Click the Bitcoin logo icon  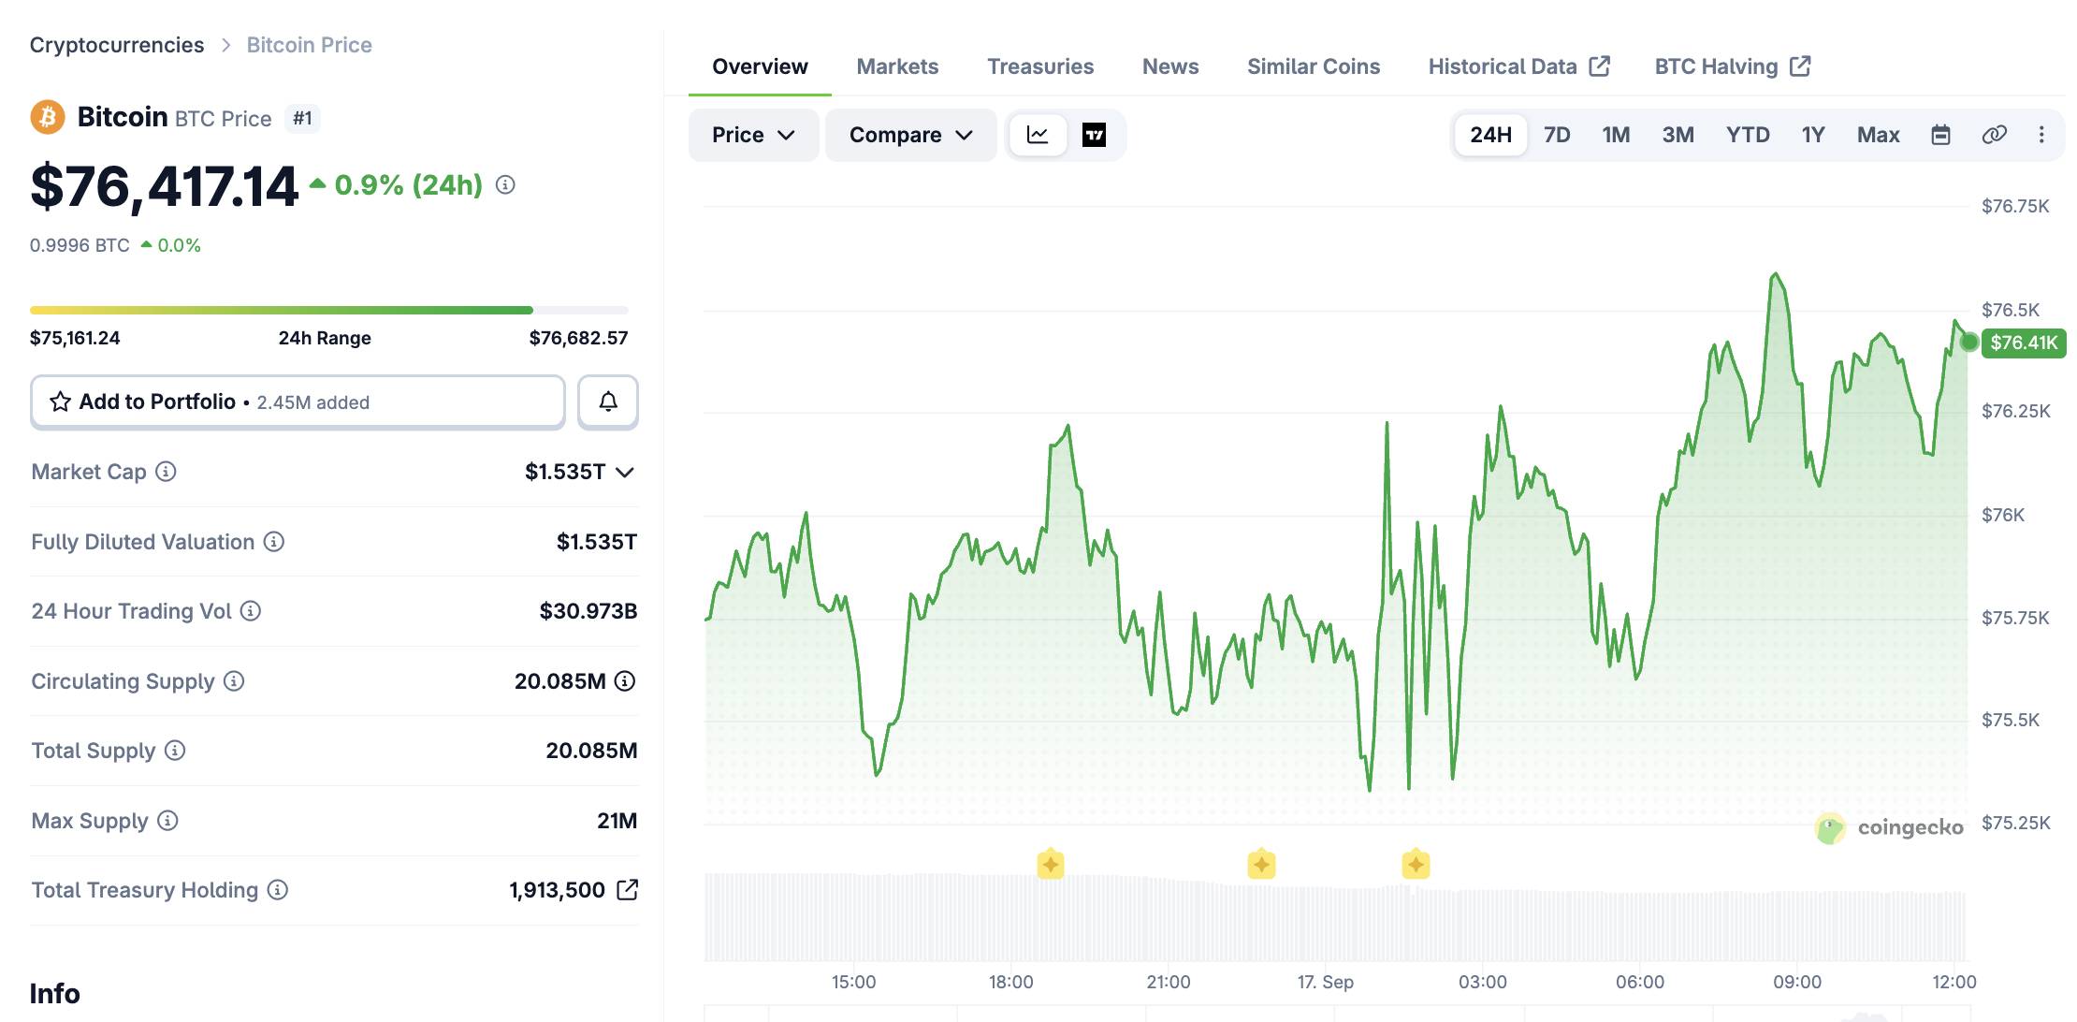(48, 118)
